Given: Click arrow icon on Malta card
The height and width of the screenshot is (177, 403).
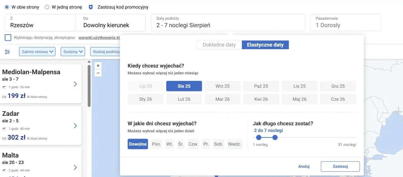Looking at the screenshot, I should (x=75, y=167).
